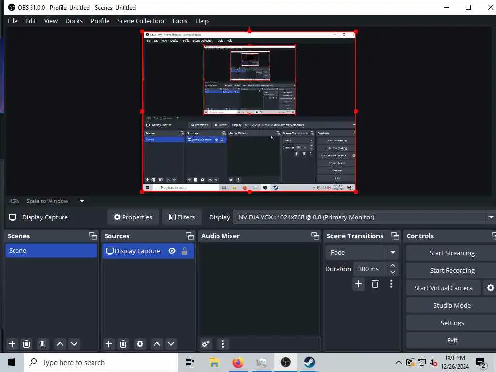Open source Properties button in toolbar
The width and height of the screenshot is (496, 372).
point(133,217)
